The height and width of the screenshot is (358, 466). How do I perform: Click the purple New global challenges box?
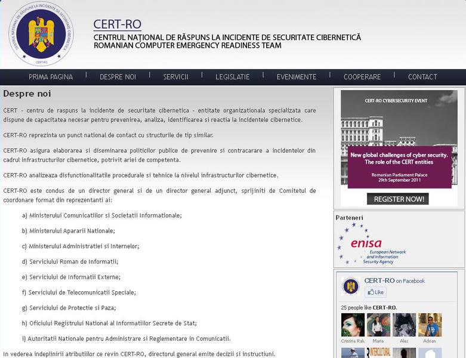[x=399, y=167]
